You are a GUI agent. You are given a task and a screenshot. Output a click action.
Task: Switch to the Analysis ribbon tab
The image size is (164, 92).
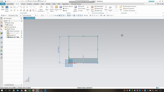pos(36,4)
